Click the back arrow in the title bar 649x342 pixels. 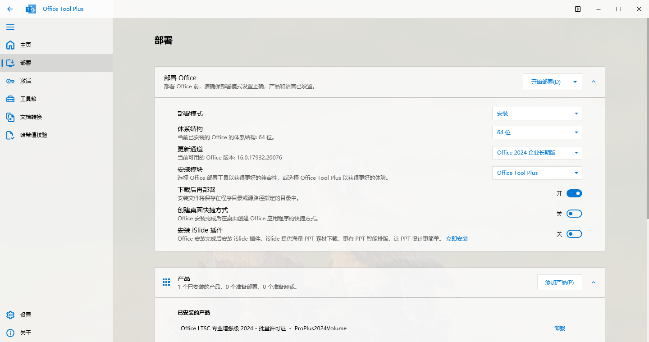coord(9,9)
